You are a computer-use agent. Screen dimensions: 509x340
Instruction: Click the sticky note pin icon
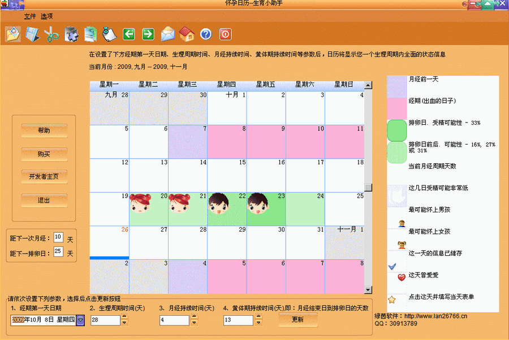(109, 34)
